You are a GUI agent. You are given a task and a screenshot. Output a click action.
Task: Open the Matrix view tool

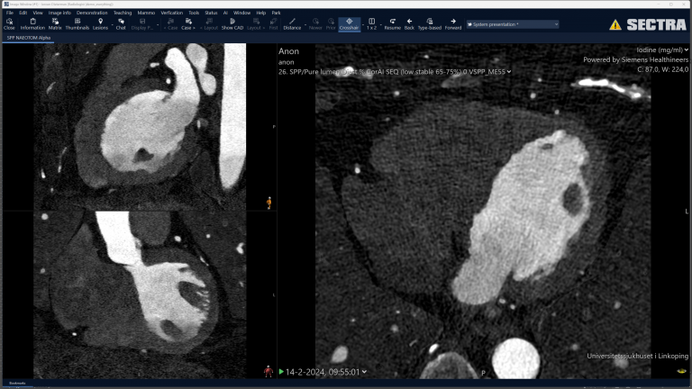coord(55,23)
